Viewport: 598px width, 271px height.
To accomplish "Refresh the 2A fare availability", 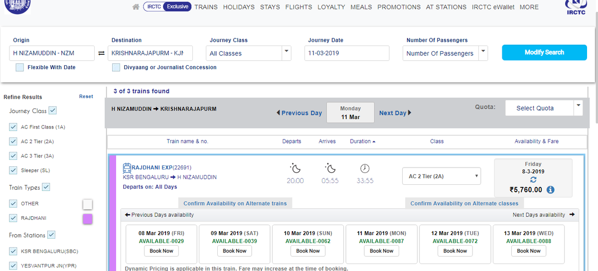I will pyautogui.click(x=533, y=180).
